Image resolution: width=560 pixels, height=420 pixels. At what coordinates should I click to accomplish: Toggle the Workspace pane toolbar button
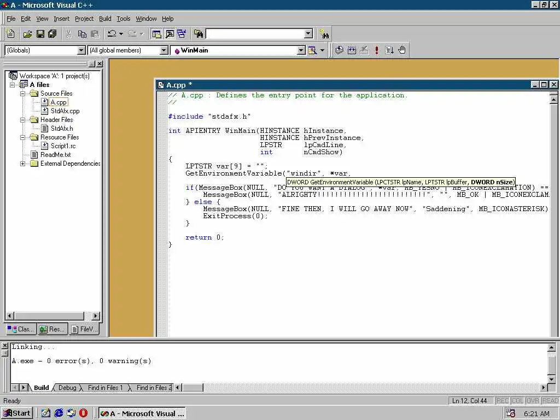point(156,34)
